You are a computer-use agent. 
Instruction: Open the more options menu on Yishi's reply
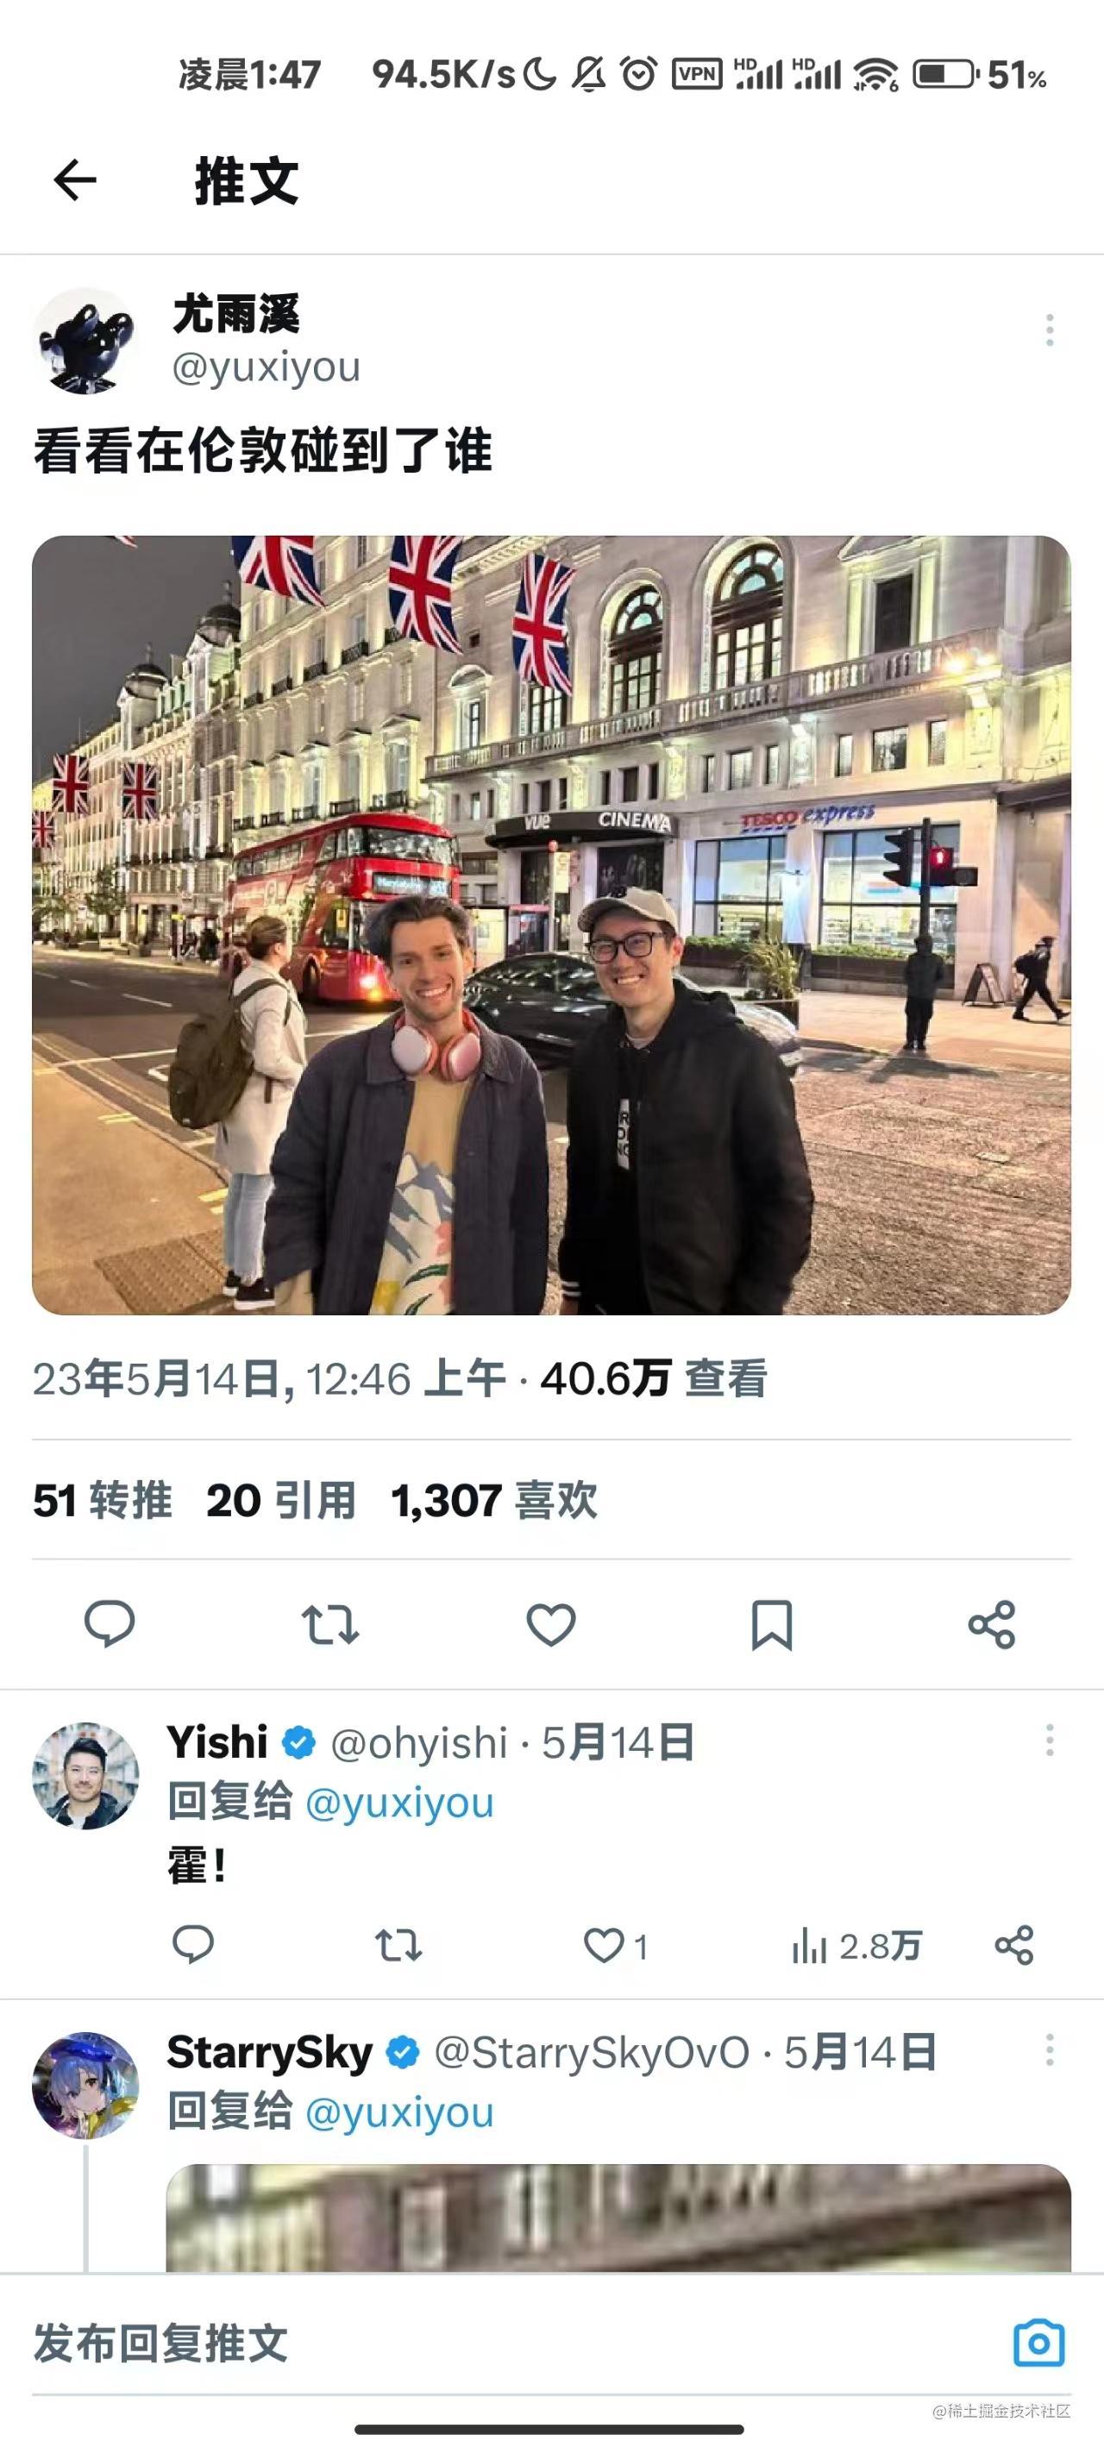pyautogui.click(x=1049, y=1740)
